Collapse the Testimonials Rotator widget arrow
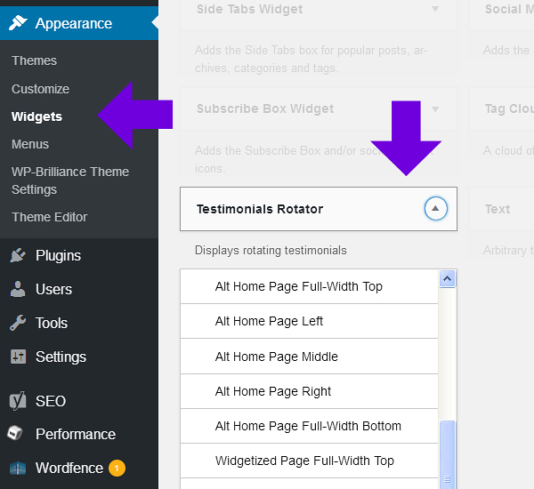This screenshot has height=489, width=534. 435,209
